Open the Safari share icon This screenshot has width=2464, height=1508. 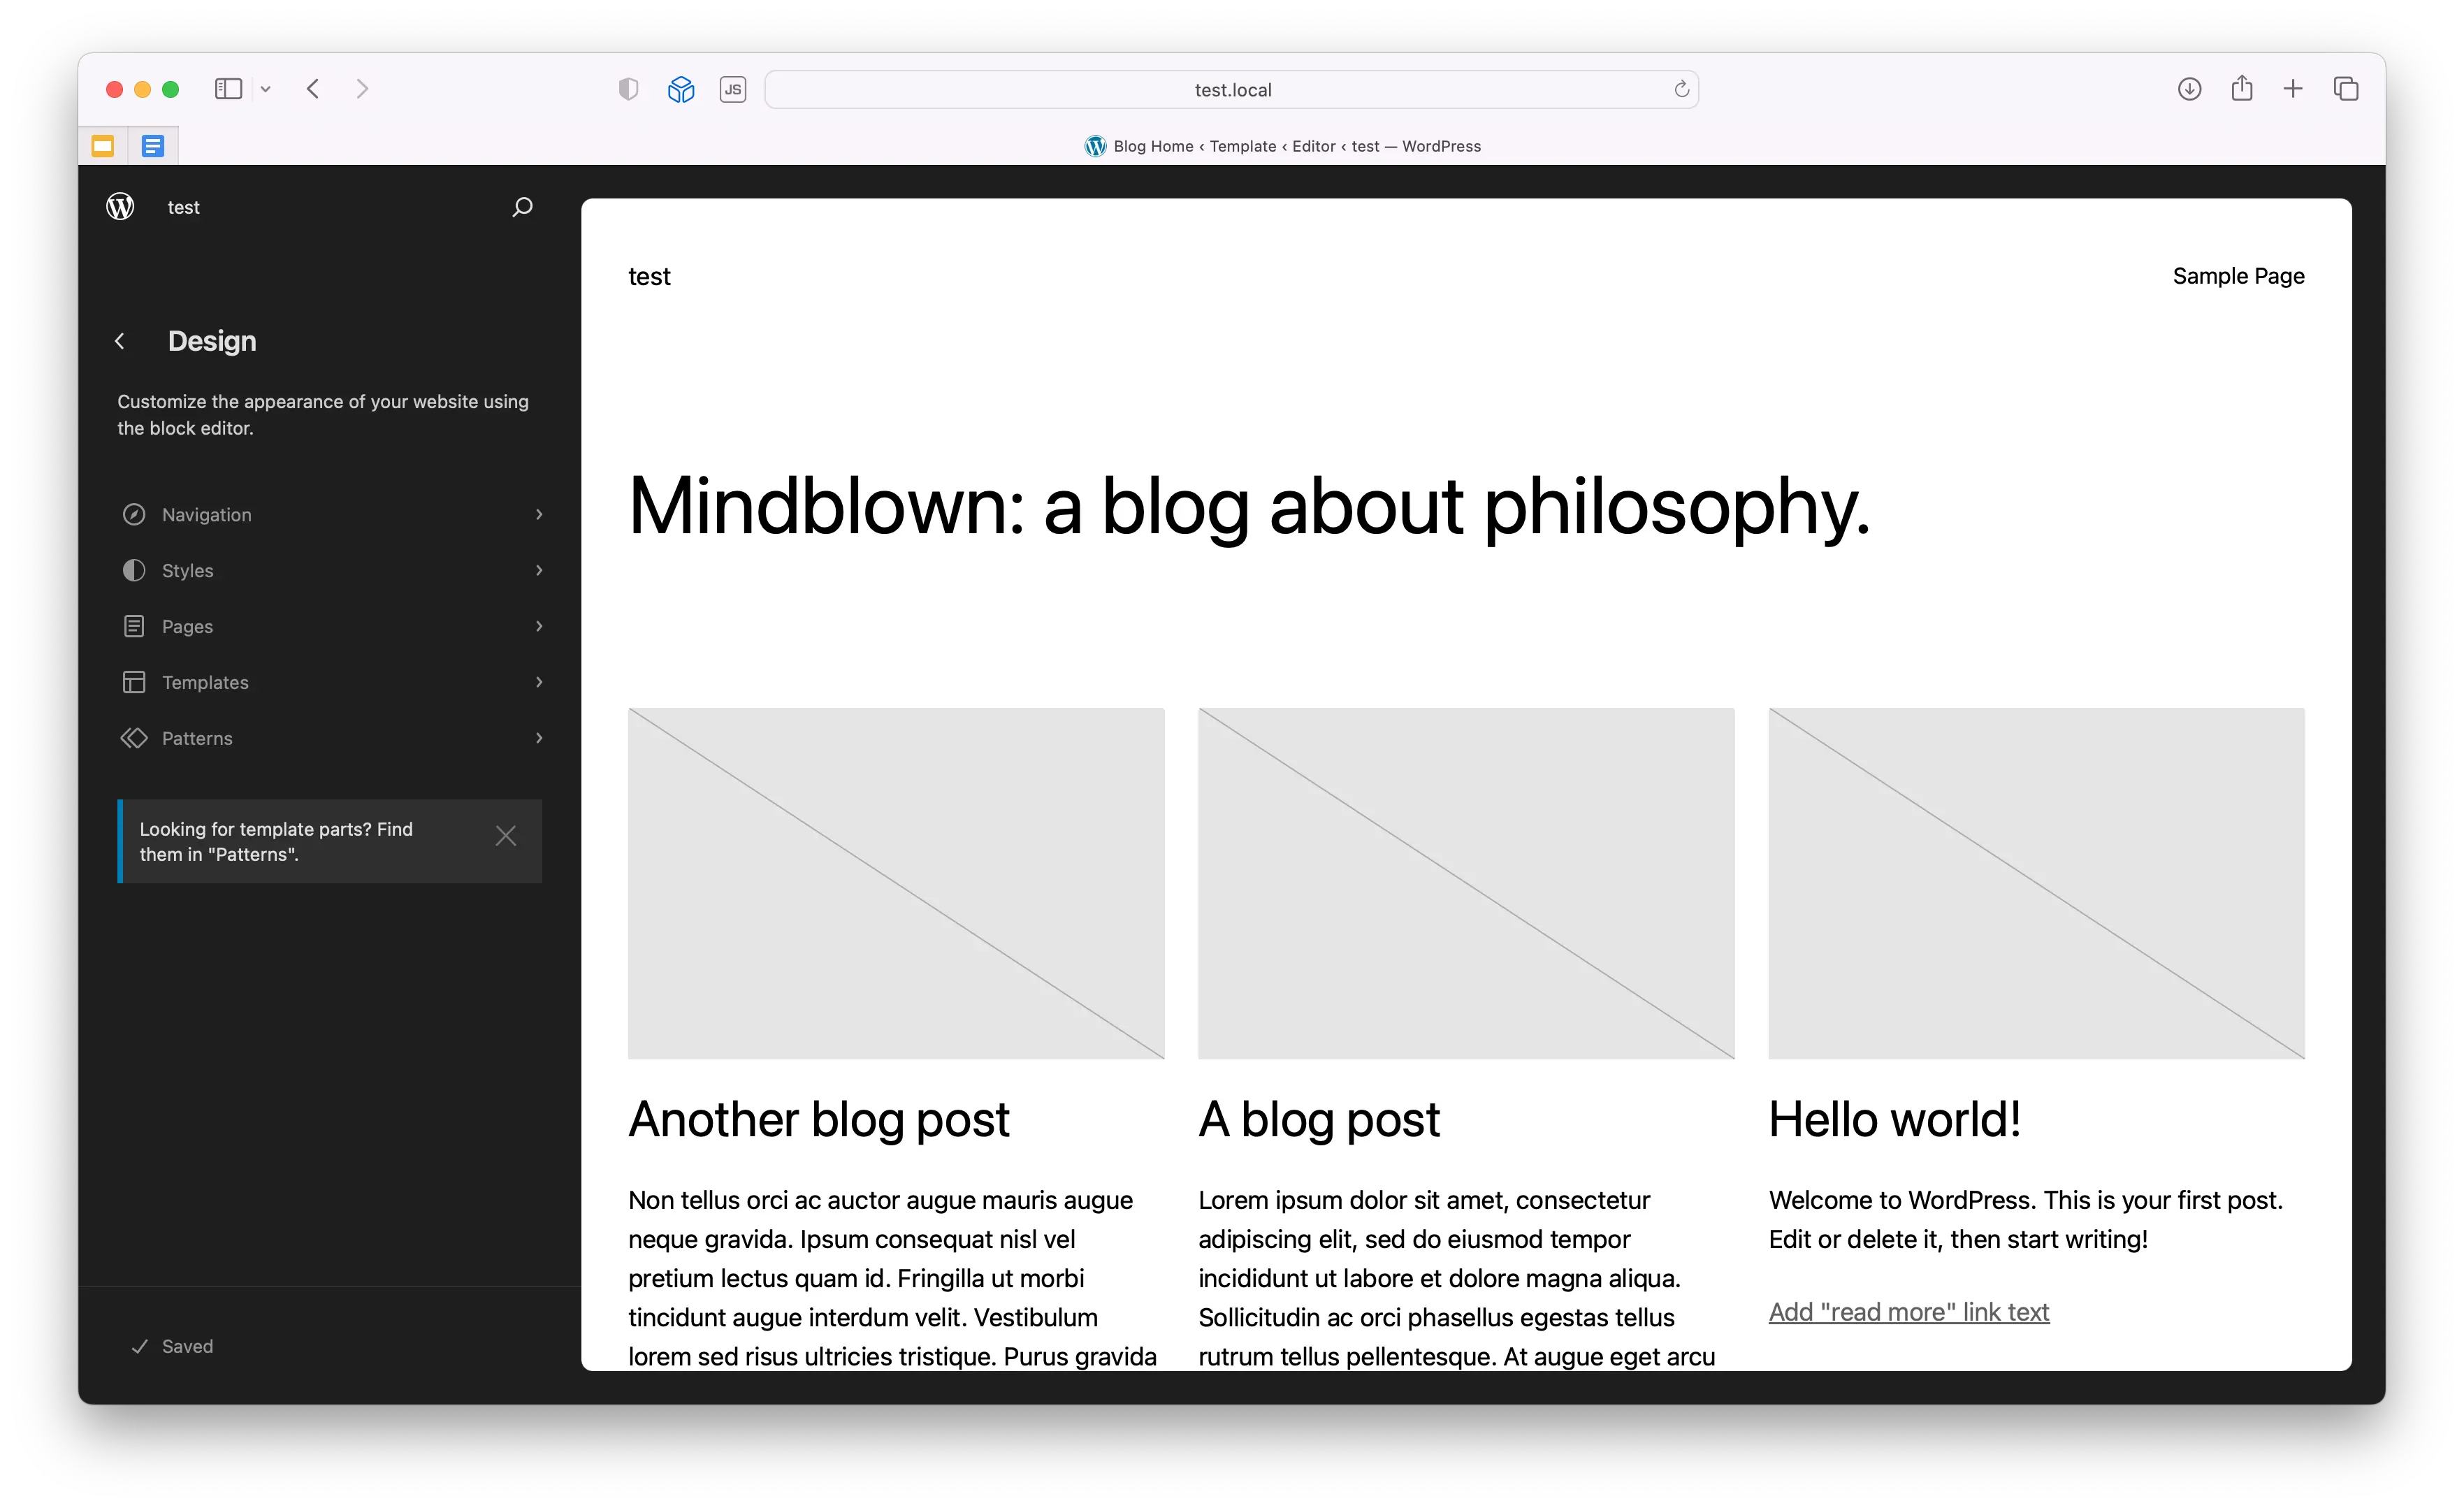tap(2242, 88)
